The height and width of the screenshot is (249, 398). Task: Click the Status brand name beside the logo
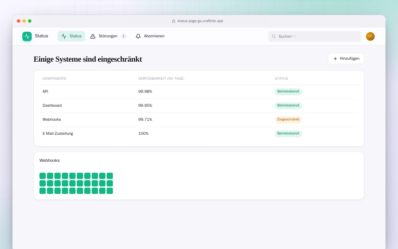coord(41,36)
